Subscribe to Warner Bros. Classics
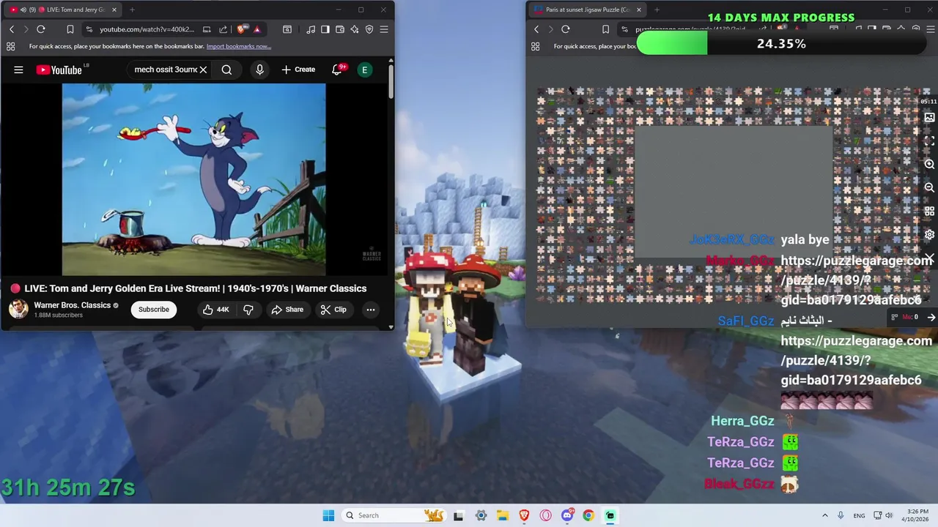This screenshot has width=938, height=527. click(x=154, y=310)
